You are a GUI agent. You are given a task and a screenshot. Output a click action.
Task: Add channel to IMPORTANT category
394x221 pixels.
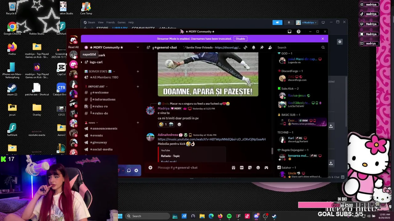pos(138,87)
